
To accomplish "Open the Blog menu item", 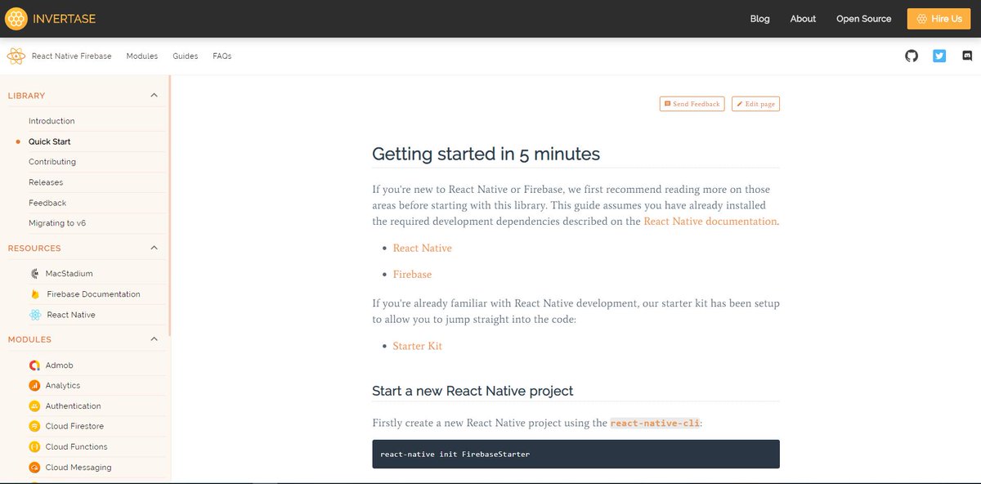I will (760, 19).
